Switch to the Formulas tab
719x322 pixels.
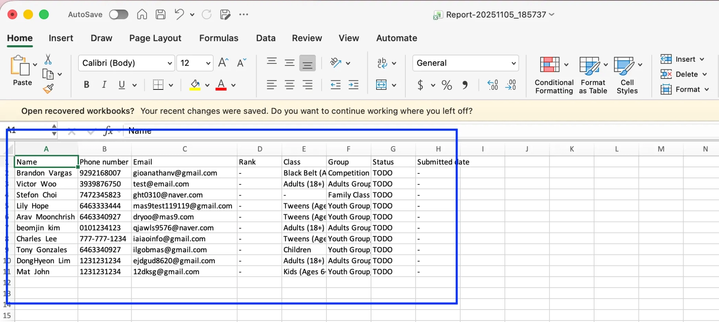219,38
